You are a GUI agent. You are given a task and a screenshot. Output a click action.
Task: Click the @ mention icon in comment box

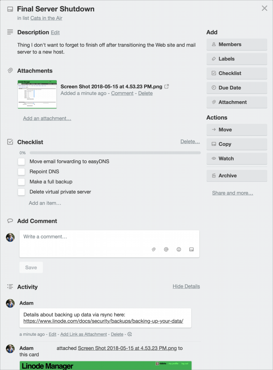[166, 249]
